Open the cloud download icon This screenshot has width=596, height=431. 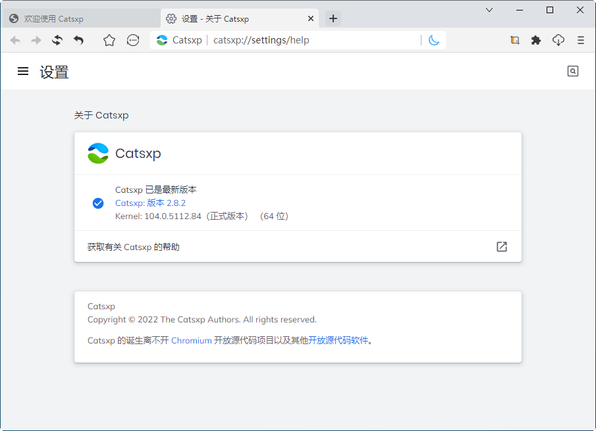(x=558, y=40)
